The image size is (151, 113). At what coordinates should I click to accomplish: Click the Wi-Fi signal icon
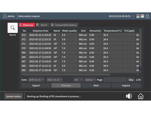[133, 16]
